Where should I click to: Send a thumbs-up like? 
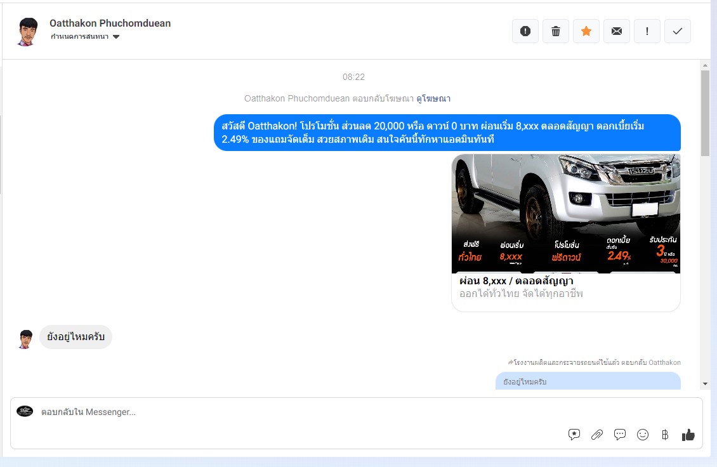click(688, 435)
